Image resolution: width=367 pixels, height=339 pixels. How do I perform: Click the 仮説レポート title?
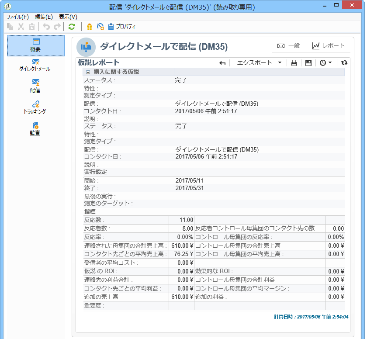click(99, 62)
